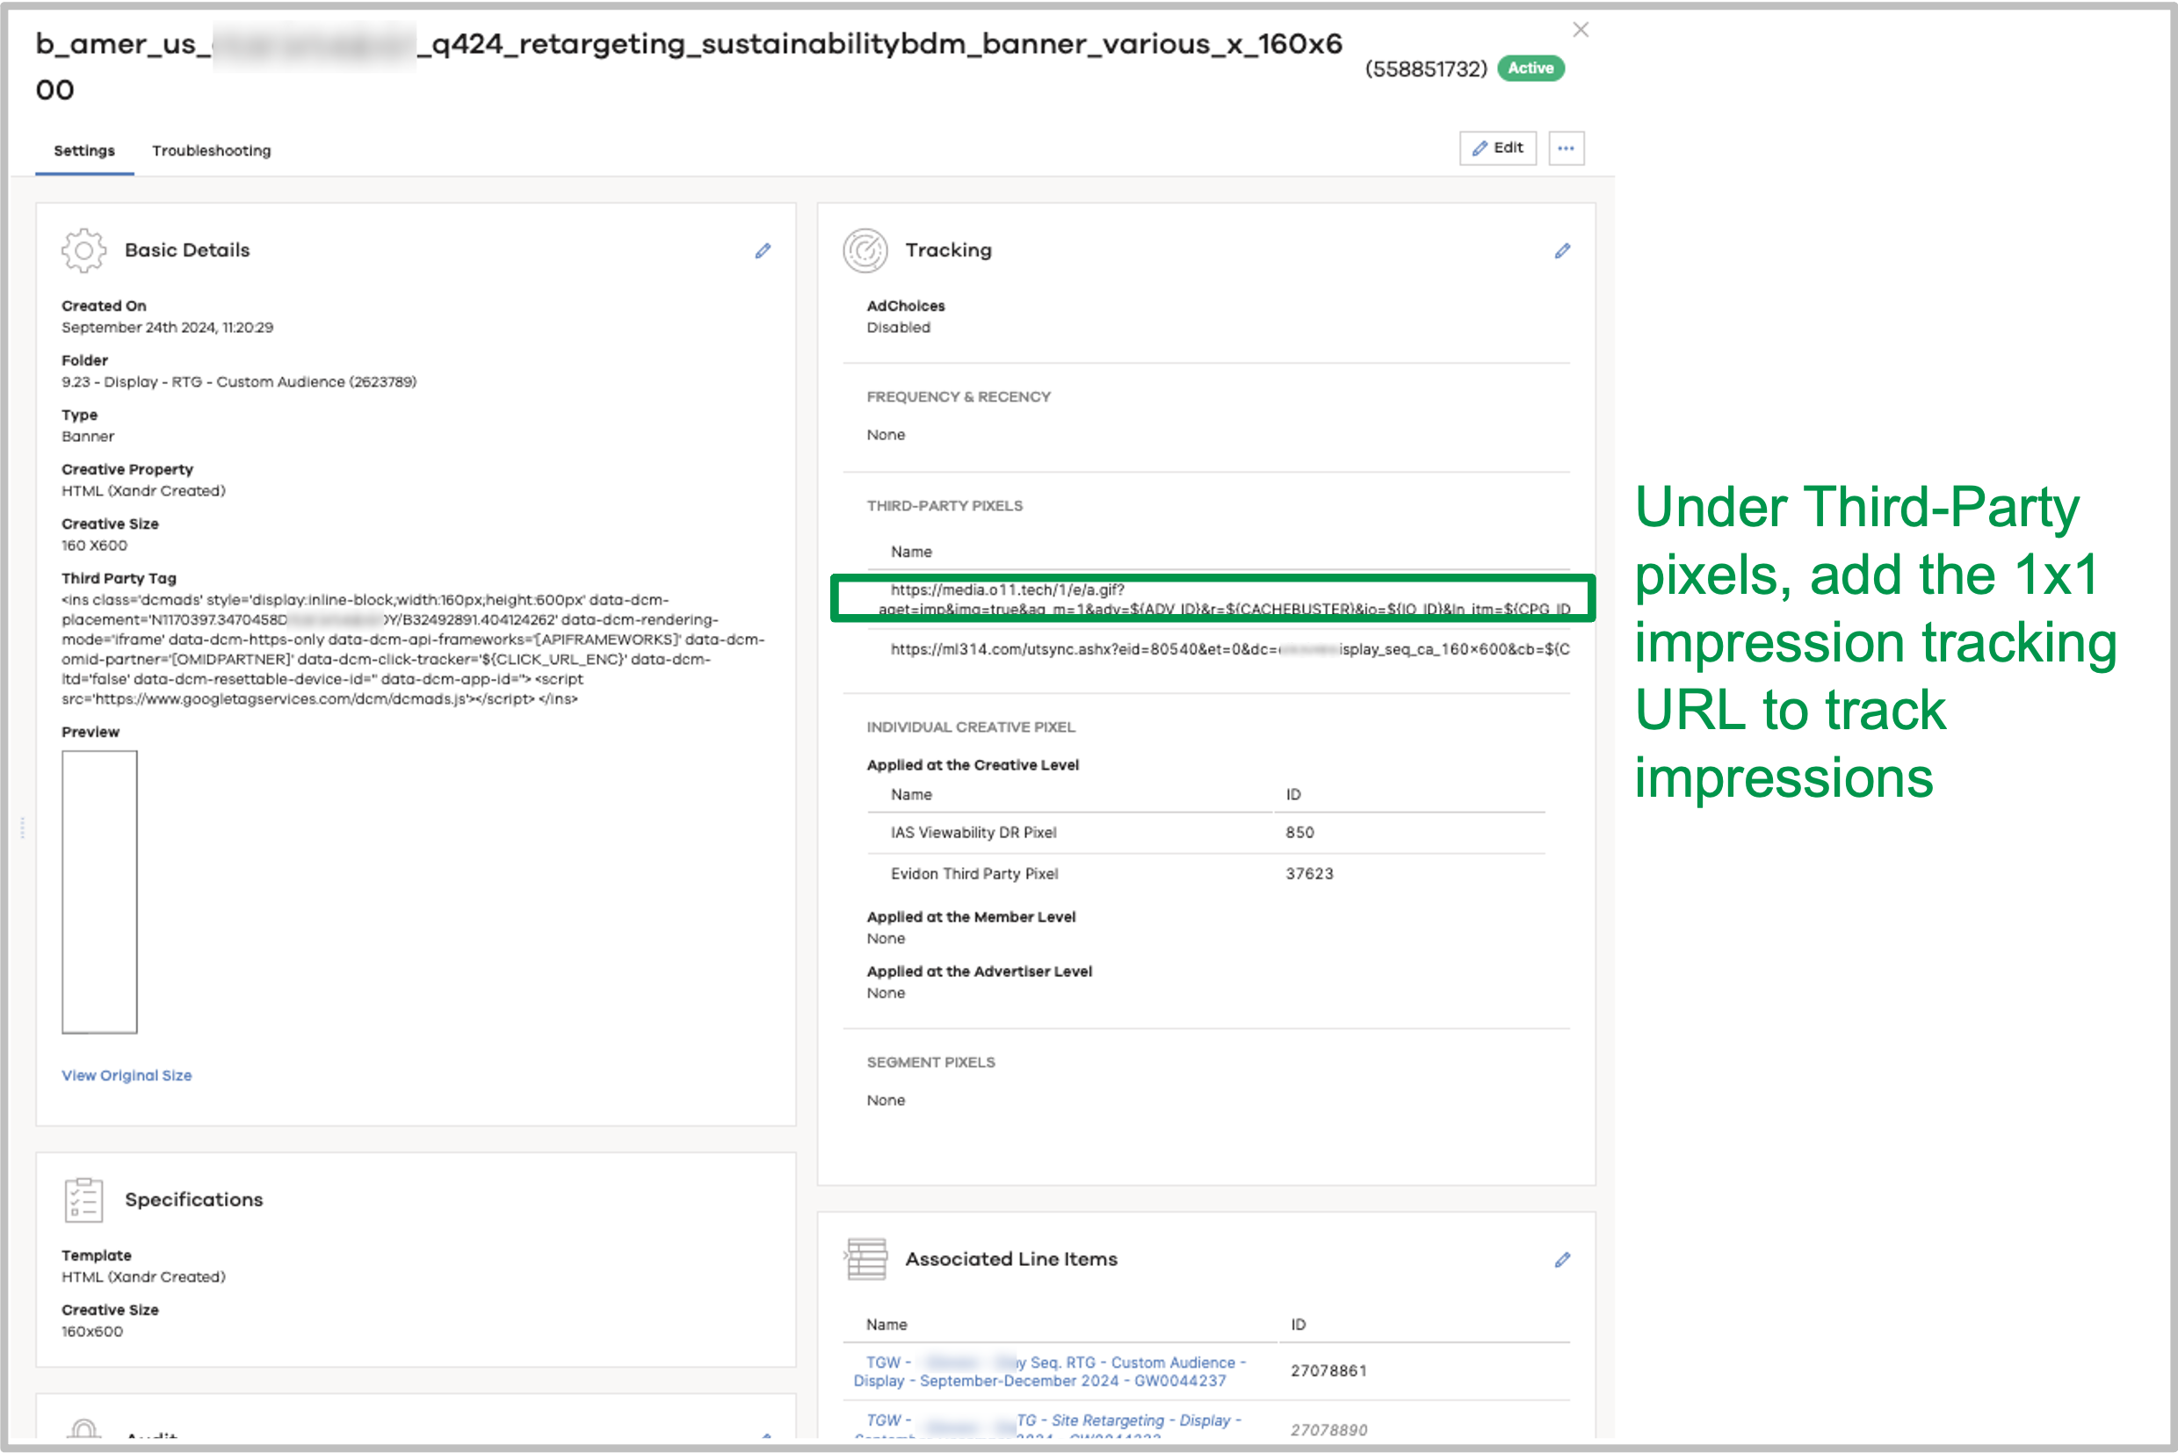
Task: Select ml314.com utsync pixel URL
Action: pos(1230,649)
